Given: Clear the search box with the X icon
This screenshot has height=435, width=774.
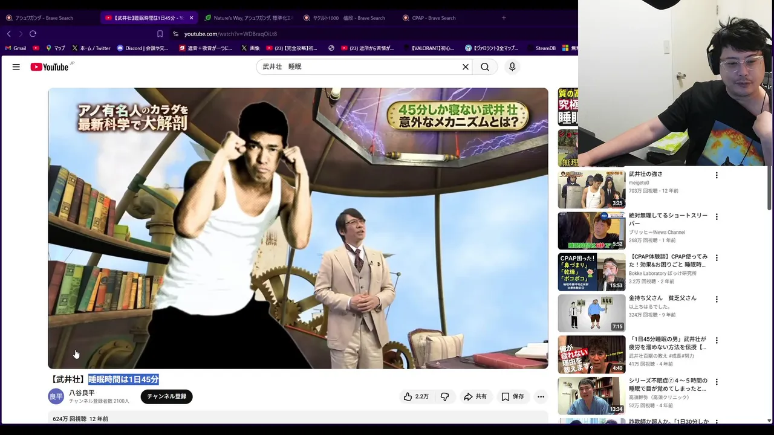Looking at the screenshot, I should tap(466, 67).
